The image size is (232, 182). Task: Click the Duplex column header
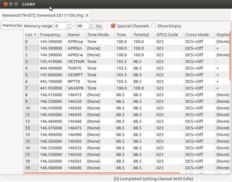[x=223, y=35]
